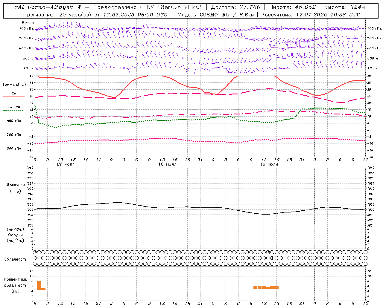This screenshot has height=306, width=383.
Task: Click the filled cloud circle at forecast start
Action: pos(35,252)
